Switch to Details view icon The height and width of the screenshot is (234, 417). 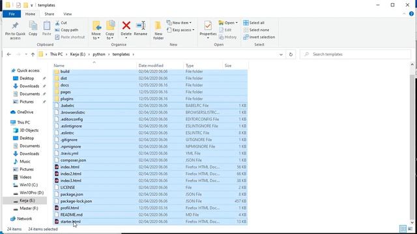(403, 229)
